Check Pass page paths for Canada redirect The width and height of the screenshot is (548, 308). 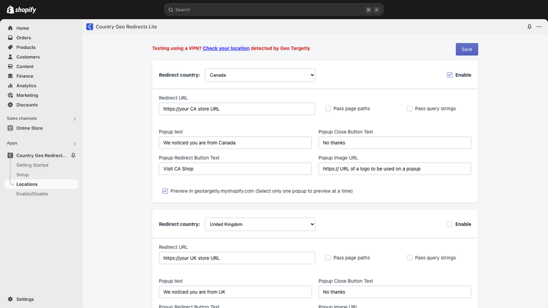coord(328,108)
